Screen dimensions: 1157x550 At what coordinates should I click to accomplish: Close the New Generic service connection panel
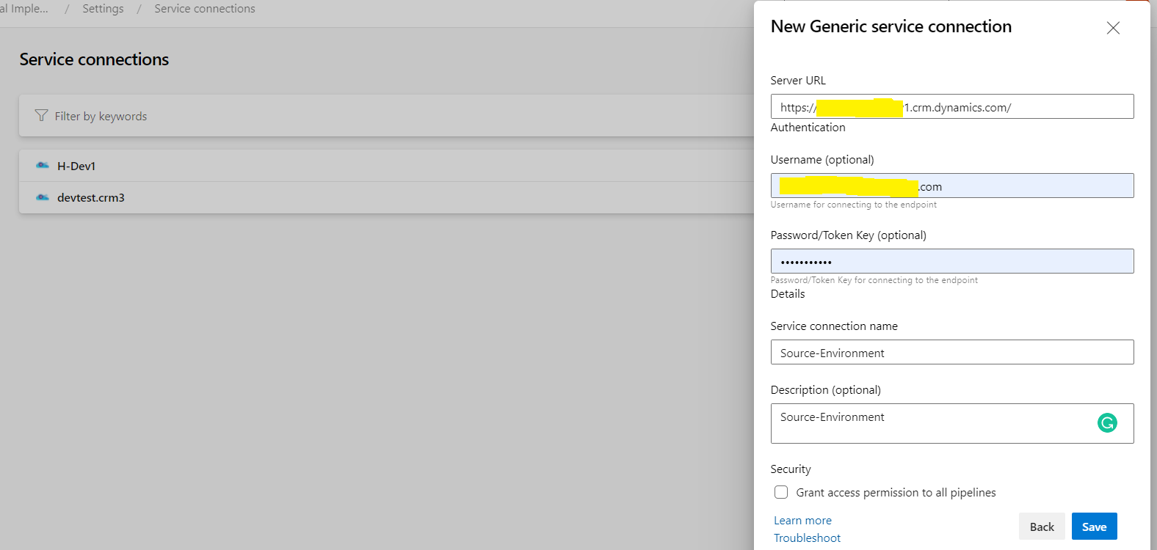tap(1113, 28)
